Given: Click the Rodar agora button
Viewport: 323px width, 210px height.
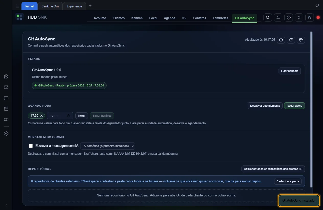Looking at the screenshot, I should click(294, 106).
